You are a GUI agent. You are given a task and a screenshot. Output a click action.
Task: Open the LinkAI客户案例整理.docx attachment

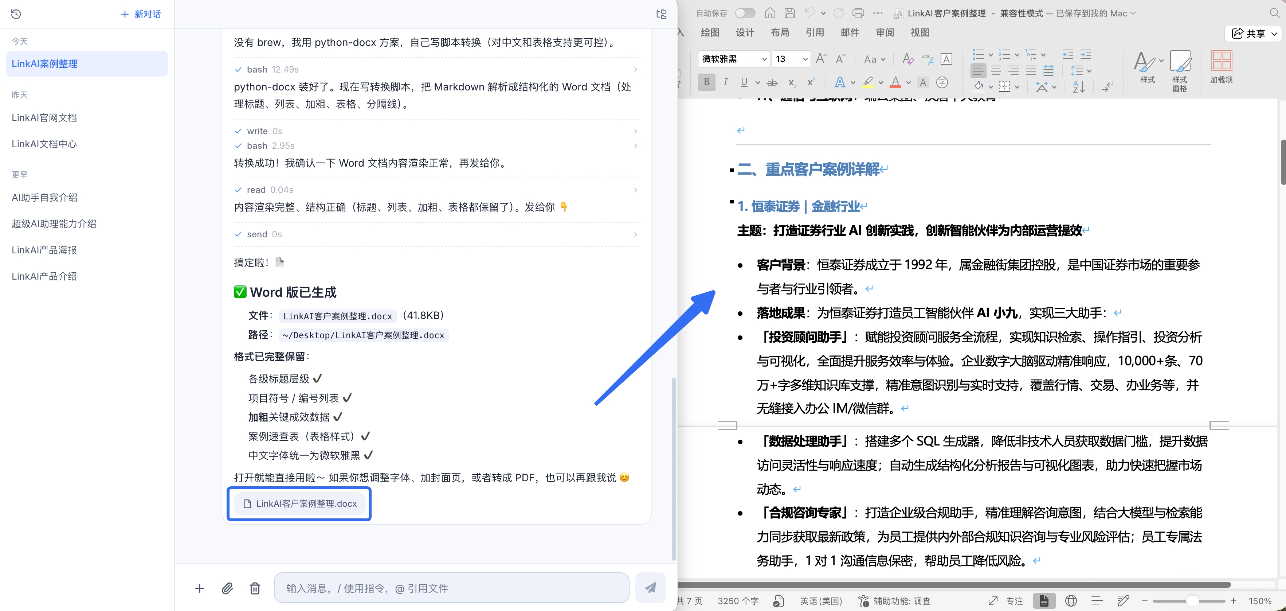tap(299, 503)
